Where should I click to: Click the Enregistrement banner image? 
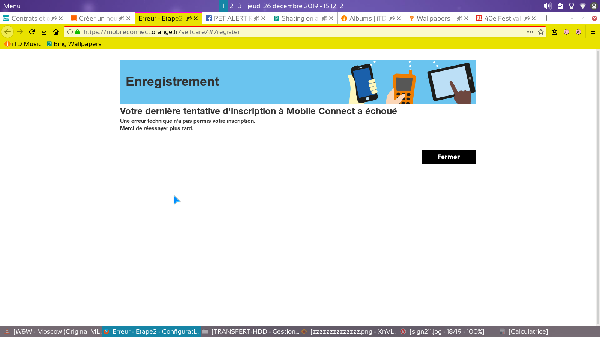pos(298,82)
